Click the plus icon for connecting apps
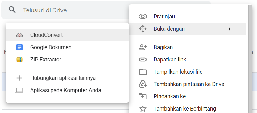Screen dimensions: 257x113 [x=19, y=78]
